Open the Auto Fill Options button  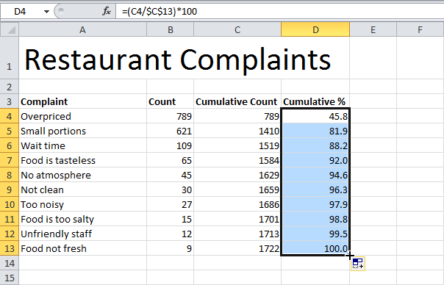tap(358, 264)
